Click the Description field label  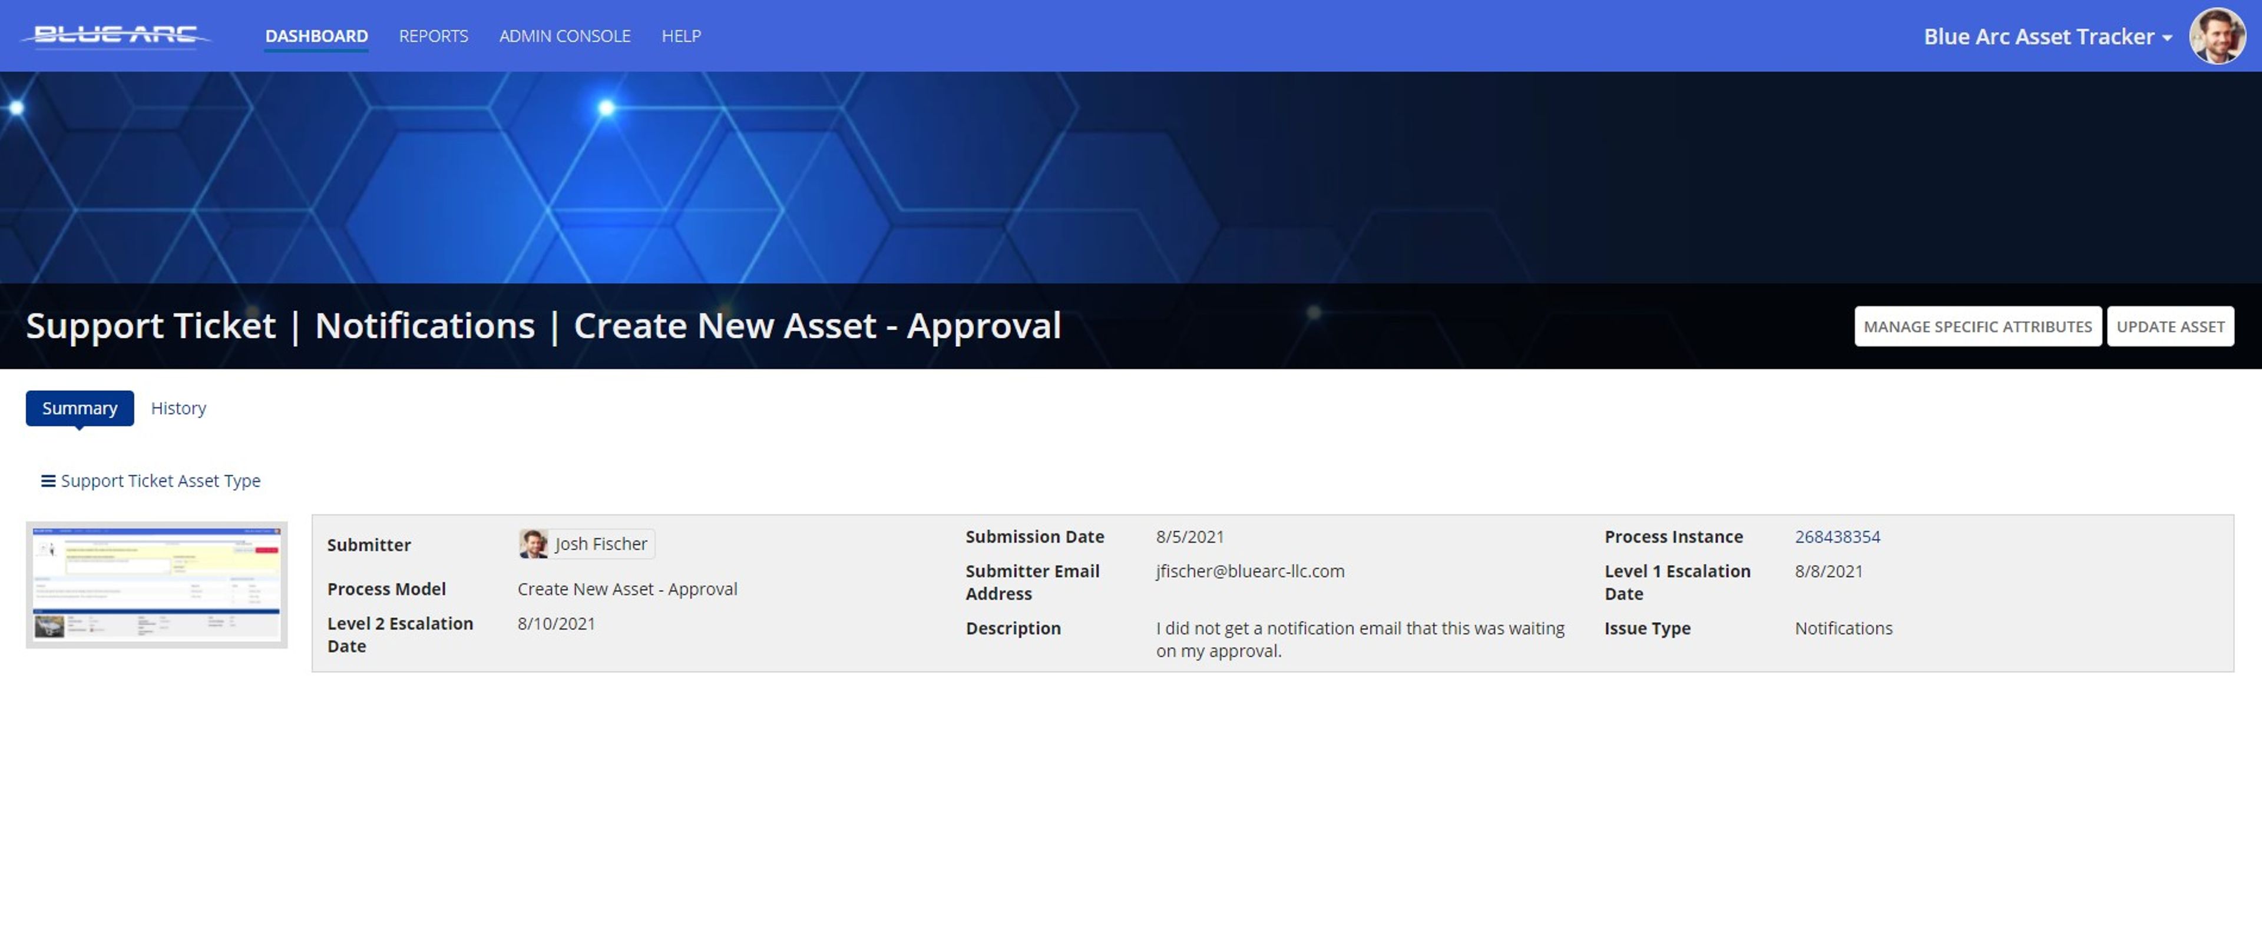click(1013, 629)
